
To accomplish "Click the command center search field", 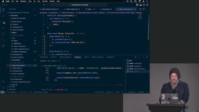I will click(79, 5).
